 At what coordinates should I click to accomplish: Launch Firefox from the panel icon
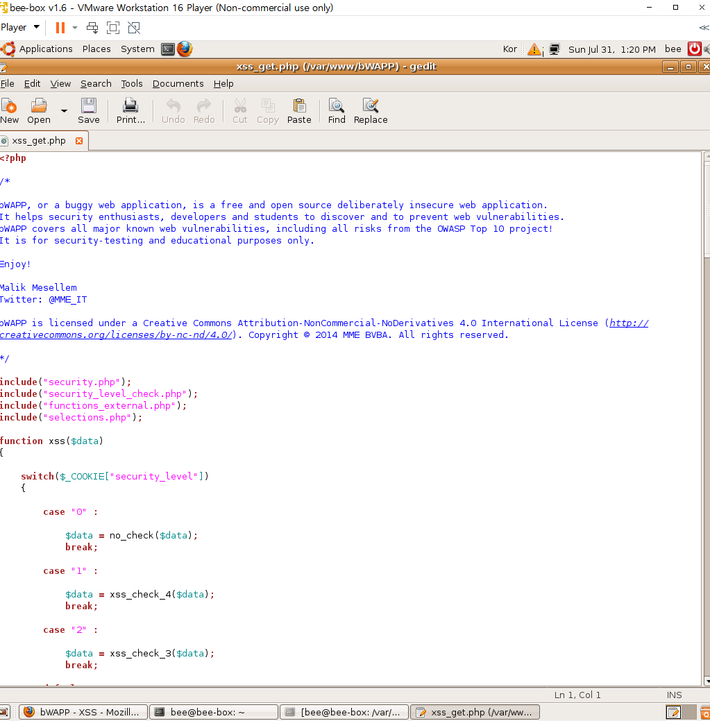pos(185,49)
